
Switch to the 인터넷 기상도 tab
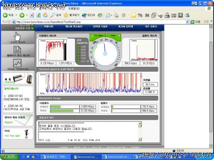100,26
